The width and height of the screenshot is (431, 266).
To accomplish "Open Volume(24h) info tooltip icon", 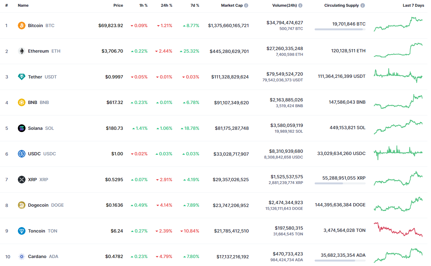I will click(x=300, y=5).
